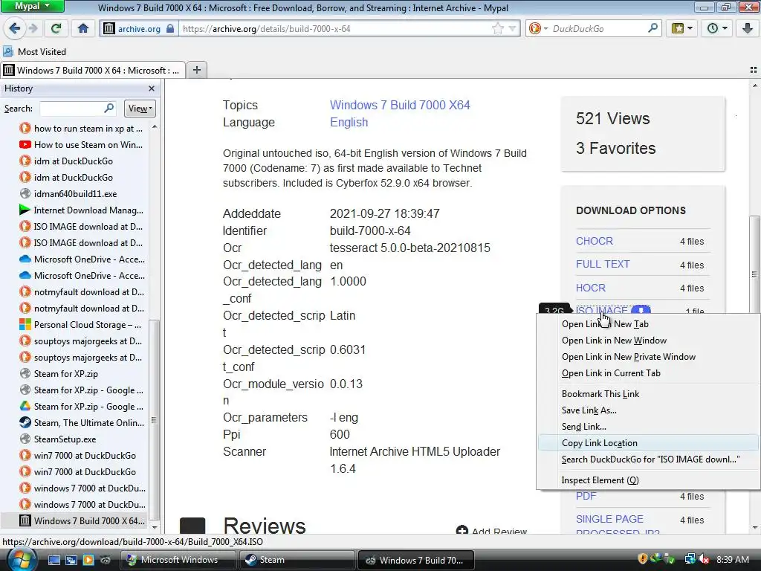
Task: Open the SINGLE PAGE download option
Action: pos(609,519)
